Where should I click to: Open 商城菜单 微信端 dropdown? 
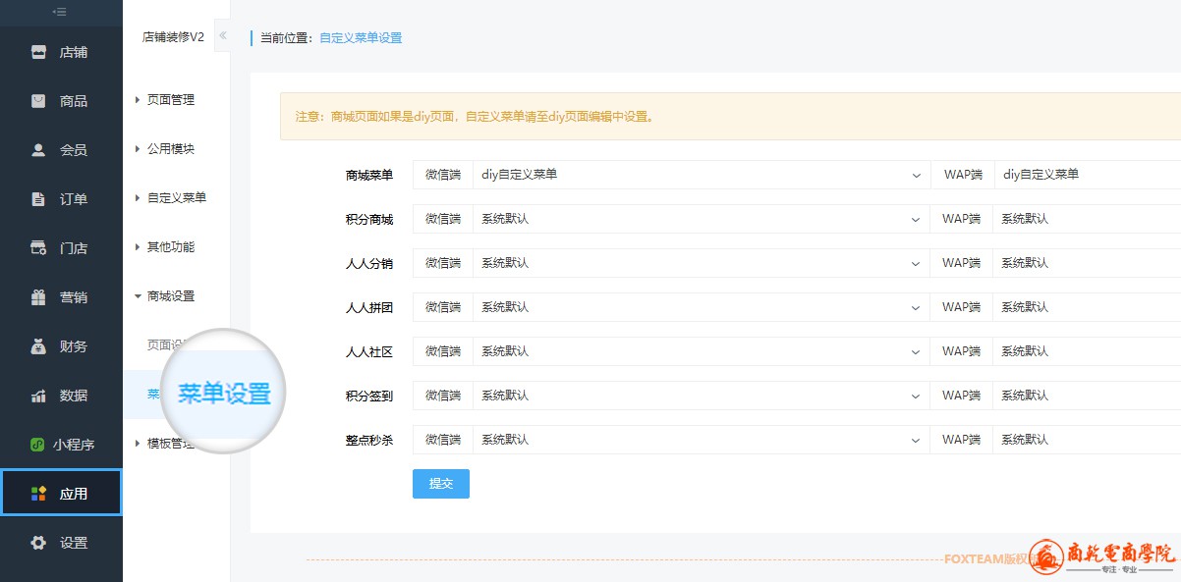[x=701, y=175]
